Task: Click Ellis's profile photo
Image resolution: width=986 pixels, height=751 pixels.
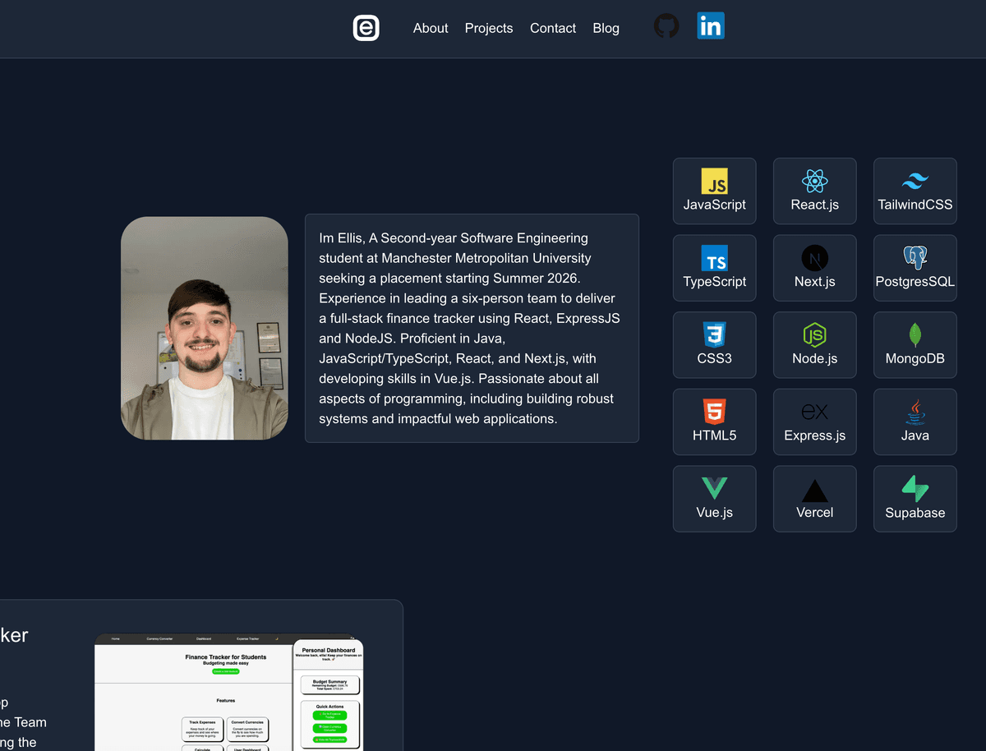Action: point(205,327)
